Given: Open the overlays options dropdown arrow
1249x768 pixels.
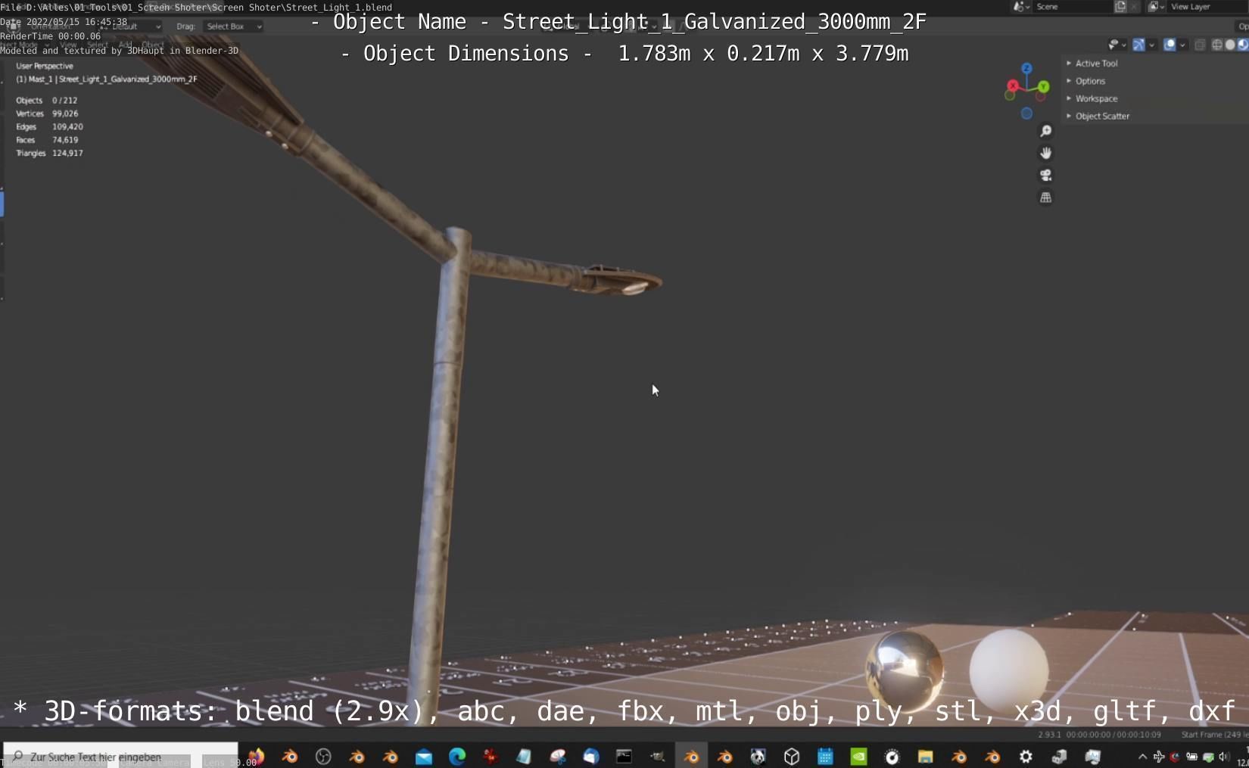Looking at the screenshot, I should 1182,45.
